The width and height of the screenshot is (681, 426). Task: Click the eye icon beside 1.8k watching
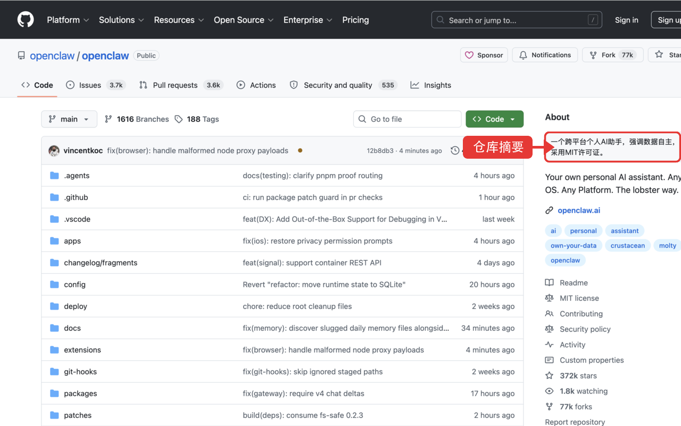coord(550,391)
